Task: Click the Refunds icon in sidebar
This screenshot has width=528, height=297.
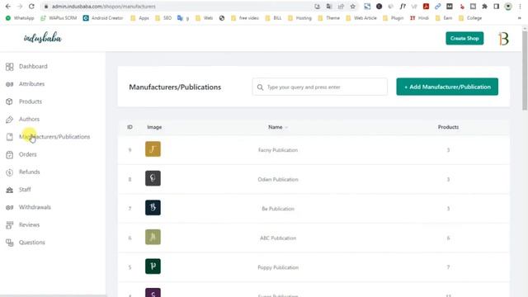Action: click(9, 172)
